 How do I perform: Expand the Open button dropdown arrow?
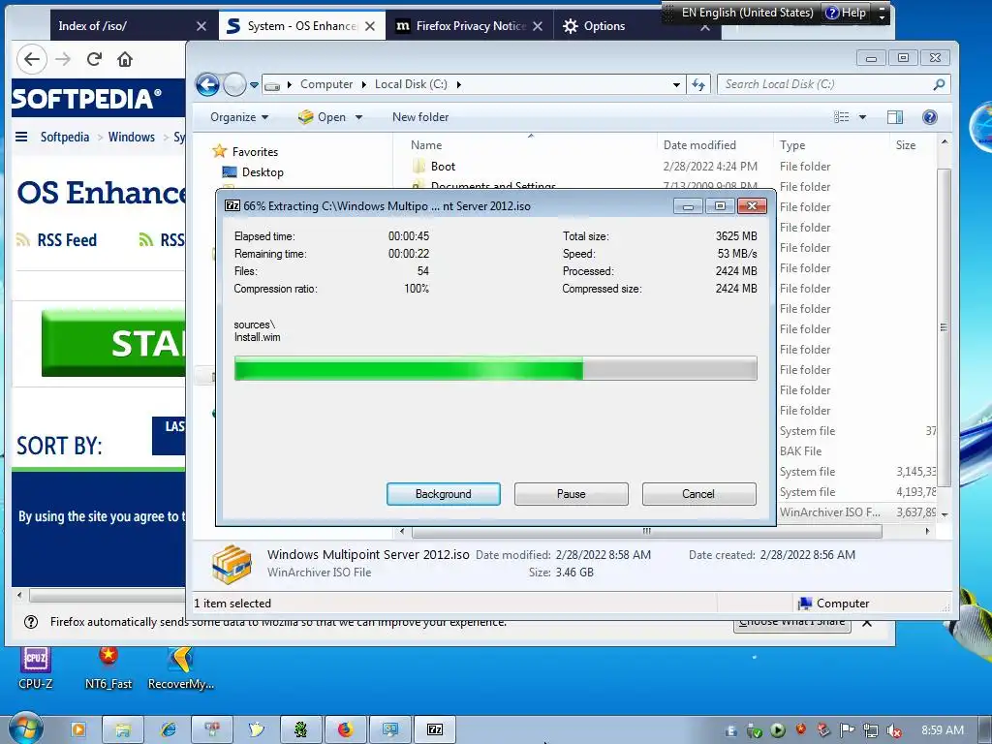[358, 117]
